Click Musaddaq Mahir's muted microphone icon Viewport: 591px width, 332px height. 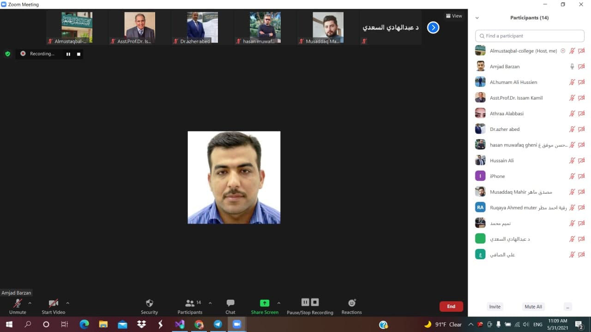[x=572, y=192]
